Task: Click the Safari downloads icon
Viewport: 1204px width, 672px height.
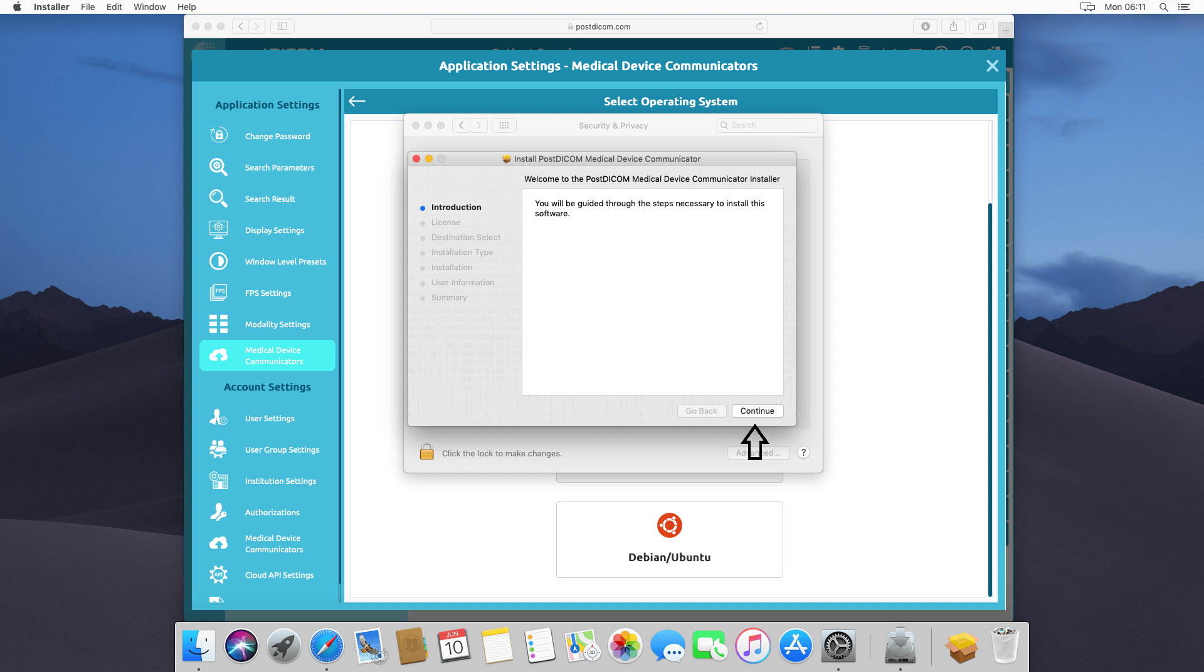Action: [x=925, y=26]
